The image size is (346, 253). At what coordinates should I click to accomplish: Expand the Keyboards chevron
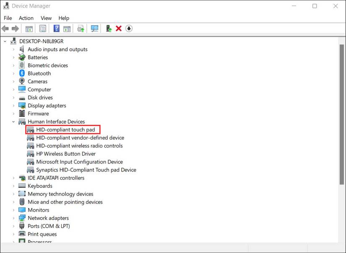click(13, 186)
